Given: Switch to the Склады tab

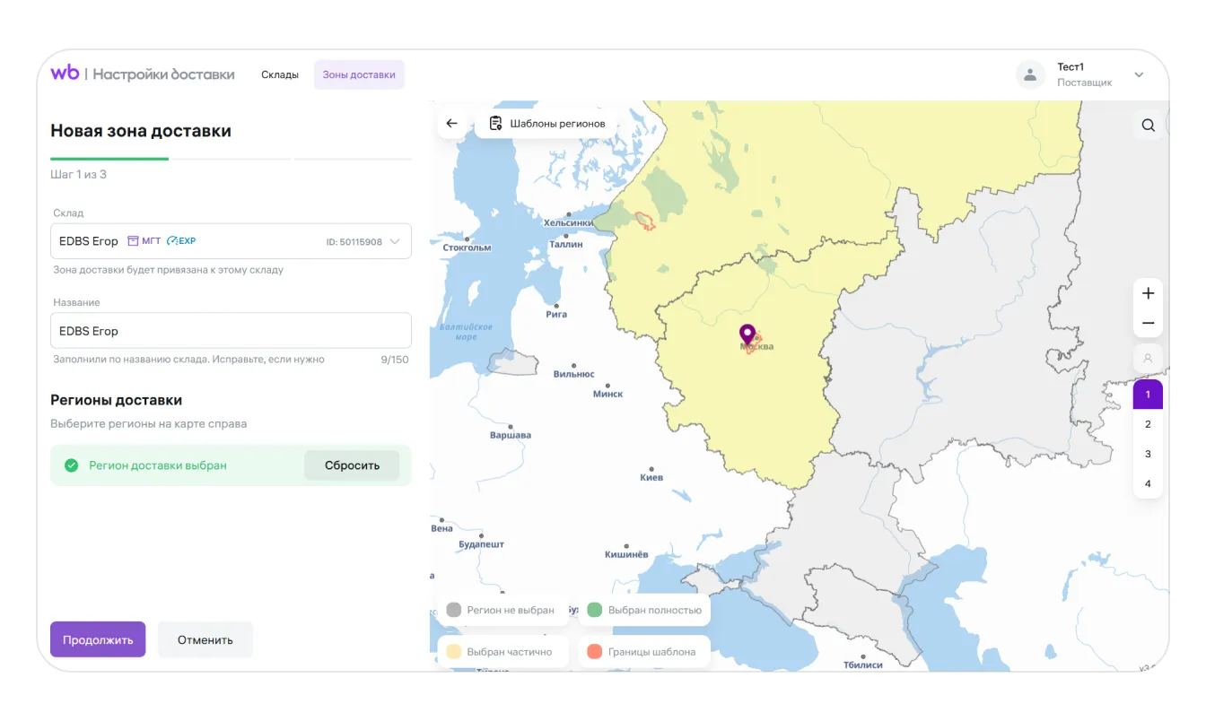Looking at the screenshot, I should [280, 75].
